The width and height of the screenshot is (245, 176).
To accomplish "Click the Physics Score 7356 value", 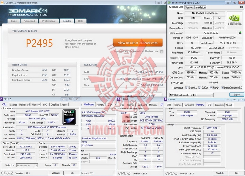I will pyautogui.click(x=44, y=75).
